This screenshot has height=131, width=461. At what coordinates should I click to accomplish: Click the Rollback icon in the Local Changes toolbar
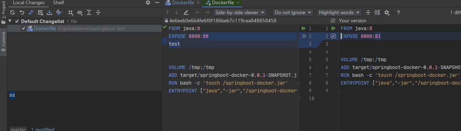[22, 13]
